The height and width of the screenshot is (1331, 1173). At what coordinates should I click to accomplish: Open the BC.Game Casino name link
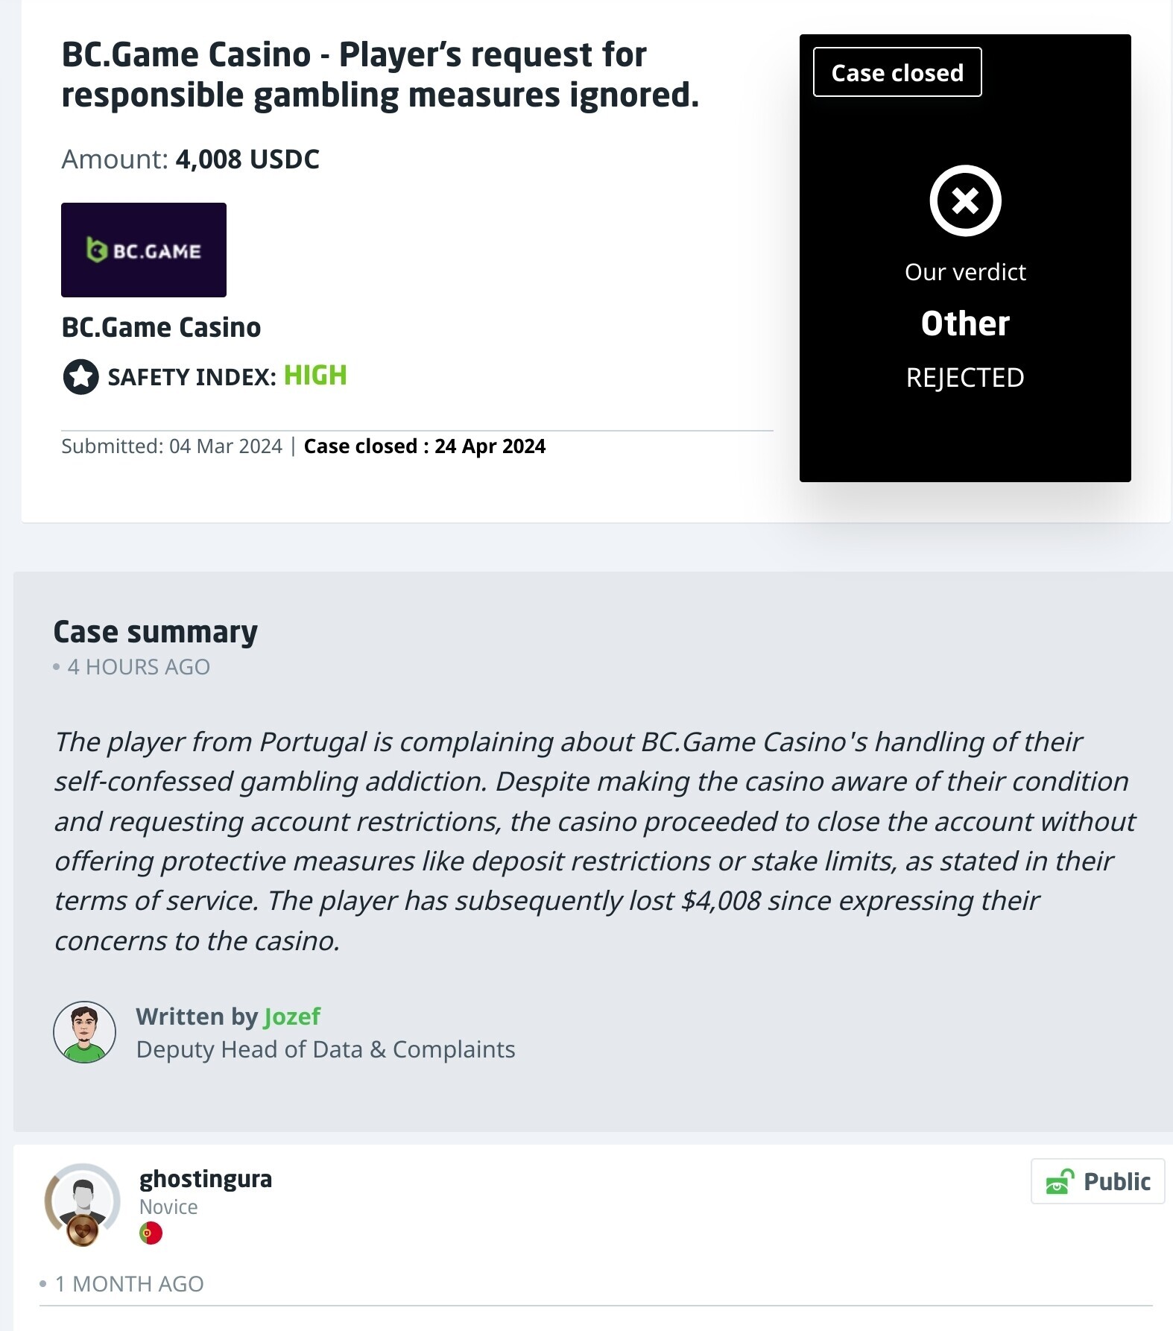click(x=161, y=327)
